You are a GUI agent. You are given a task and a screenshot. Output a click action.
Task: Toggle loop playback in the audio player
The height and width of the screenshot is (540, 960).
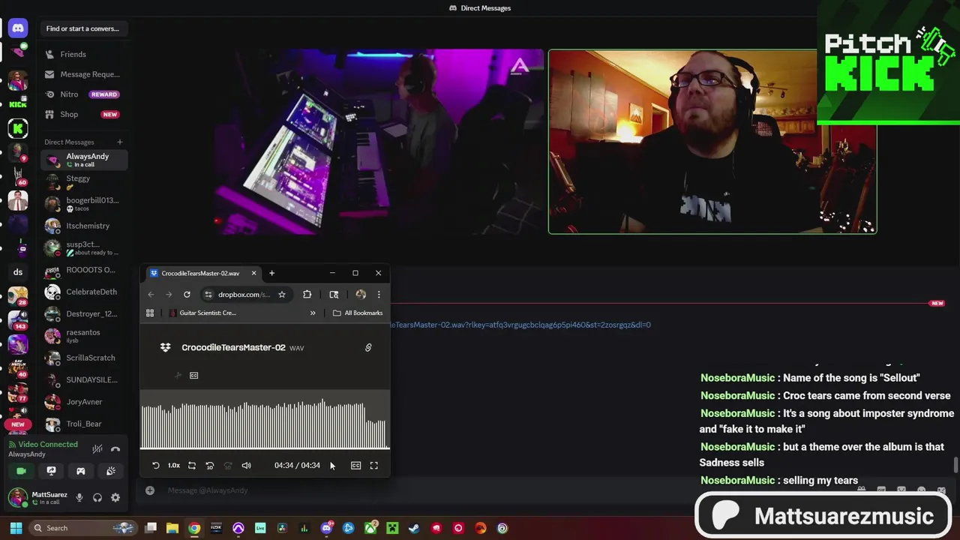[192, 466]
